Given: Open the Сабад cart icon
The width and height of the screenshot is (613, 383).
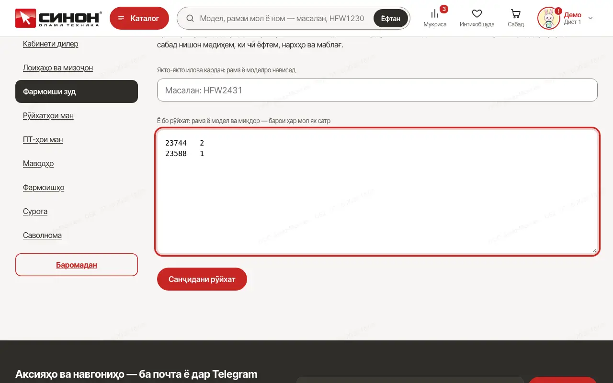Looking at the screenshot, I should [x=516, y=18].
